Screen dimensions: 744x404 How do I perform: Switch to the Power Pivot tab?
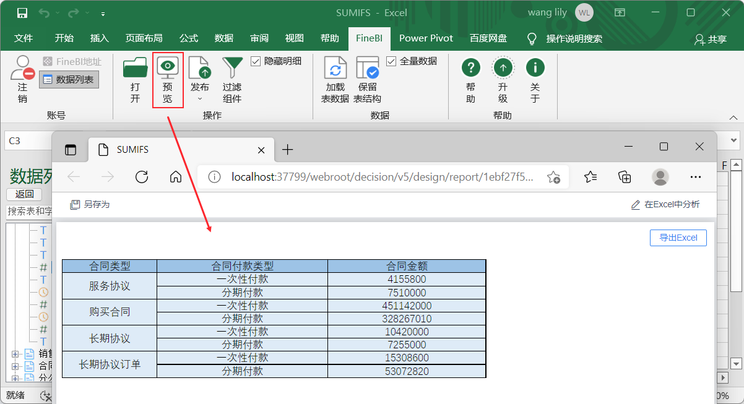click(426, 38)
